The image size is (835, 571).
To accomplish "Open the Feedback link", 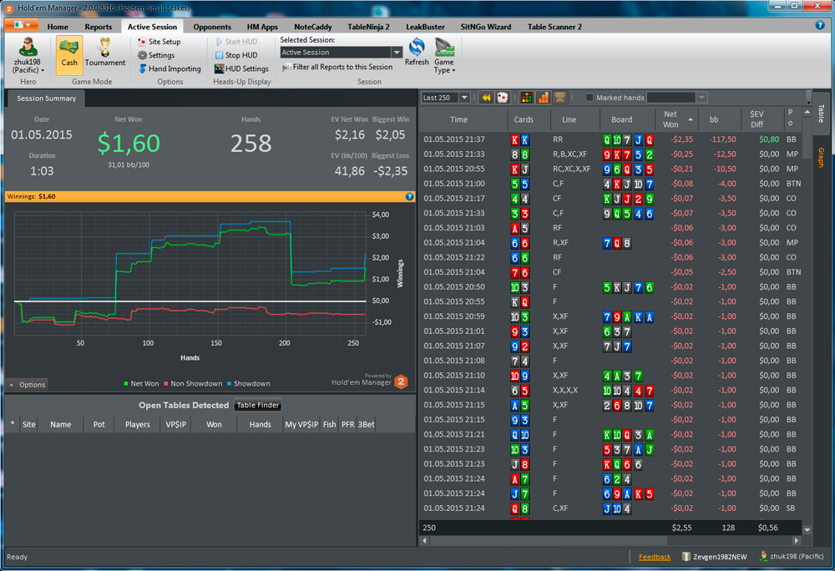I will point(655,557).
